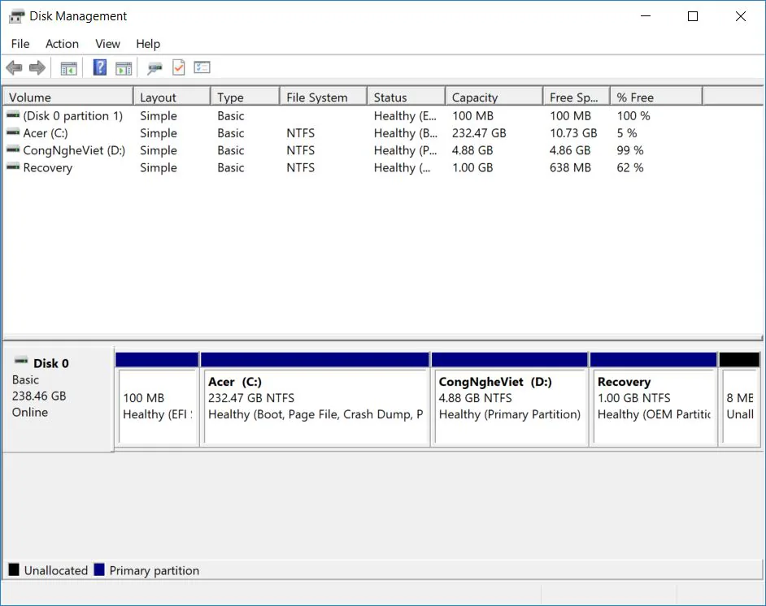Click the Unallocated legend label
The height and width of the screenshot is (606, 766).
[55, 570]
